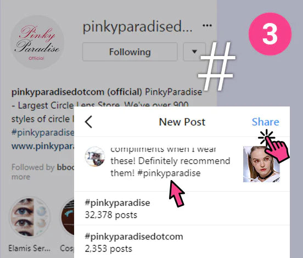Open the Cos... story highlight circle
Screen dimensions: 303x258
point(68,217)
